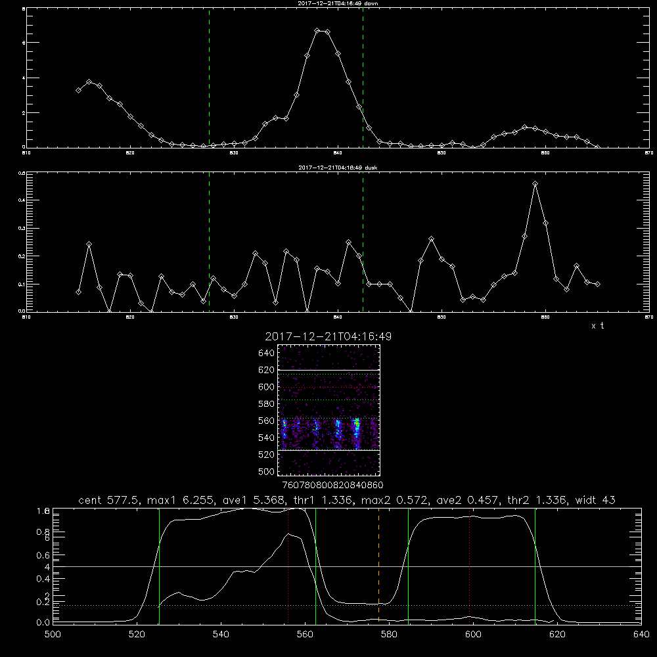The width and height of the screenshot is (657, 657).
Task: Click the red dotted line near 556 in bottom plot
Action: 288,566
